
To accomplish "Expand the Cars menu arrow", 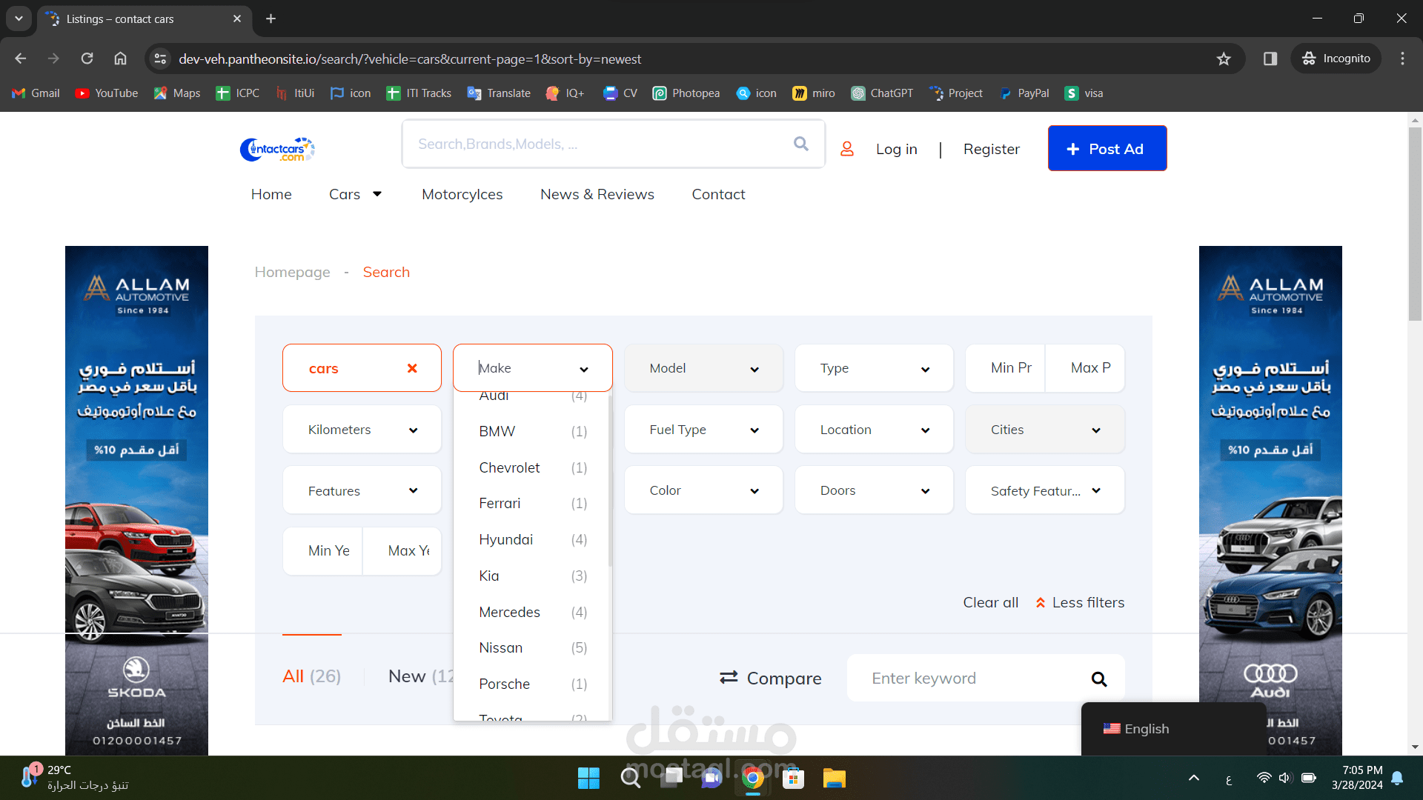I will [x=377, y=194].
